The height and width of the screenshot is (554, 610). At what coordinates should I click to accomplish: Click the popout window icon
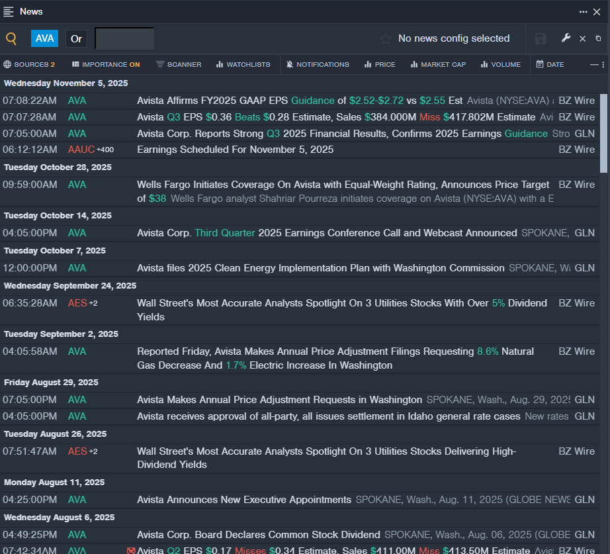[598, 38]
